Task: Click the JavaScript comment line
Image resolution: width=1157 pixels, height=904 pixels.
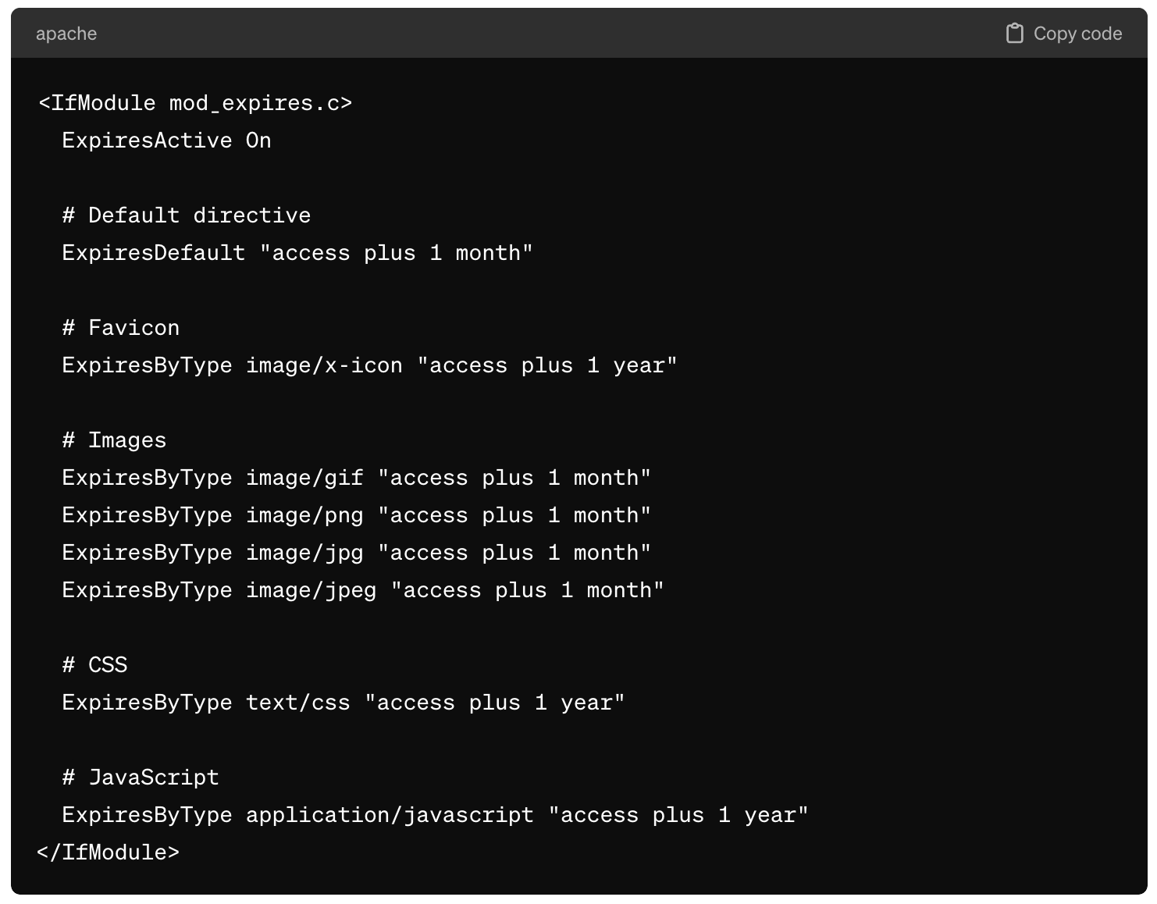Action: 141,778
